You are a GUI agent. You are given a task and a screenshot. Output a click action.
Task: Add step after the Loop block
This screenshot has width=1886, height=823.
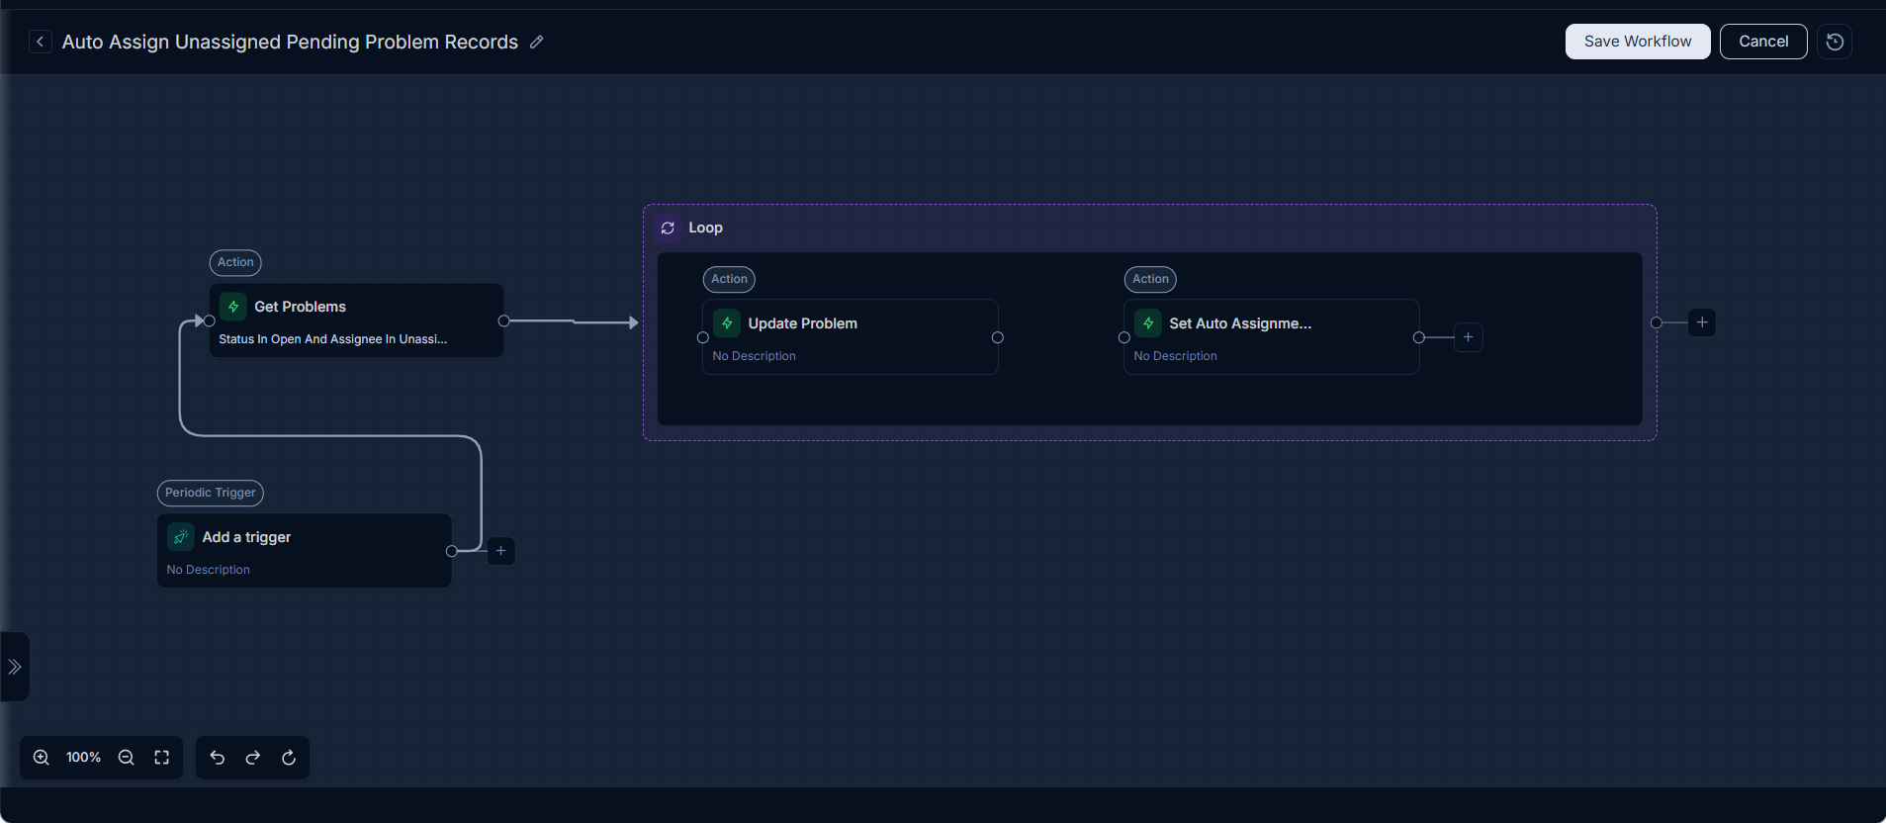coord(1702,322)
